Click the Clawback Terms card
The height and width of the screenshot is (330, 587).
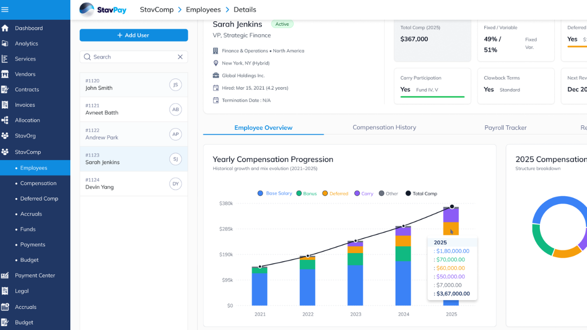point(516,86)
